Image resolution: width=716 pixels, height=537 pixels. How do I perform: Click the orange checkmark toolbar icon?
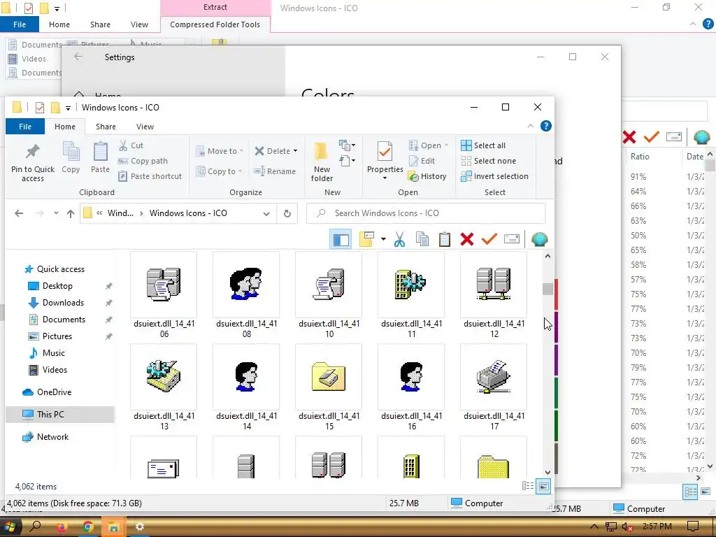pyautogui.click(x=489, y=239)
